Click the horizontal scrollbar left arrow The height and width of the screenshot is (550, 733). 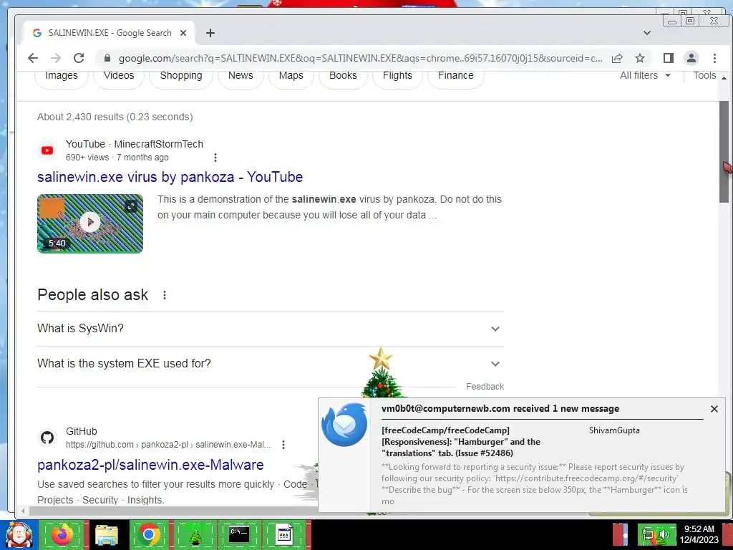coord(22,511)
